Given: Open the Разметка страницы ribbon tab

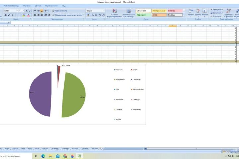Looking at the screenshot, I should click(x=11, y=6).
